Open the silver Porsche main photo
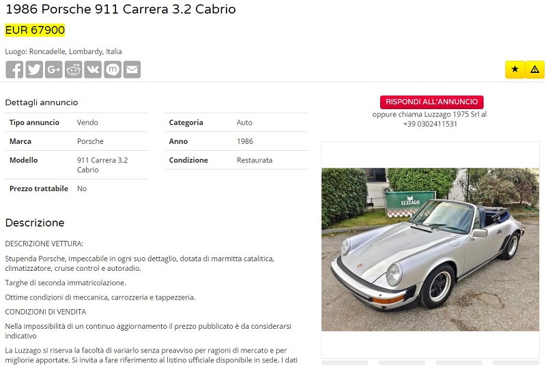Image resolution: width=546 pixels, height=365 pixels. tap(431, 250)
